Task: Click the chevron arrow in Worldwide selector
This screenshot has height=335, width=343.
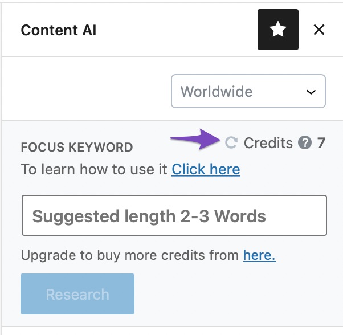Action: 311,92
